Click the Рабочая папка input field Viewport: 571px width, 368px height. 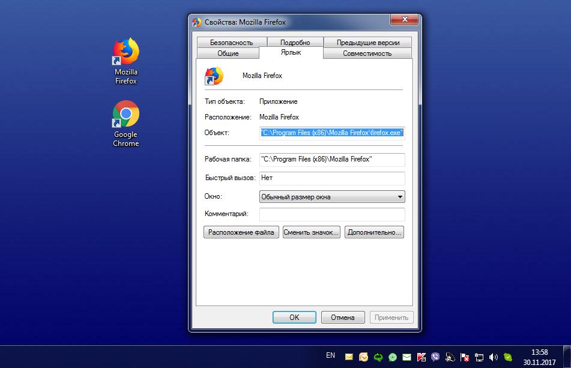pyautogui.click(x=332, y=160)
